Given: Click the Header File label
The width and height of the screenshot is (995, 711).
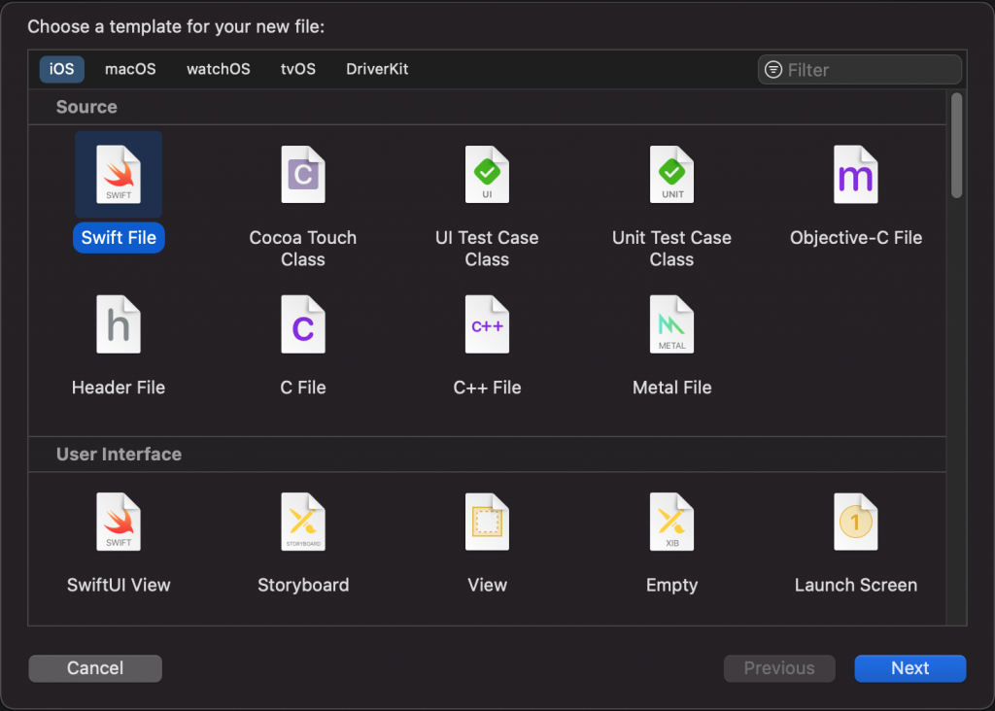Looking at the screenshot, I should [119, 387].
